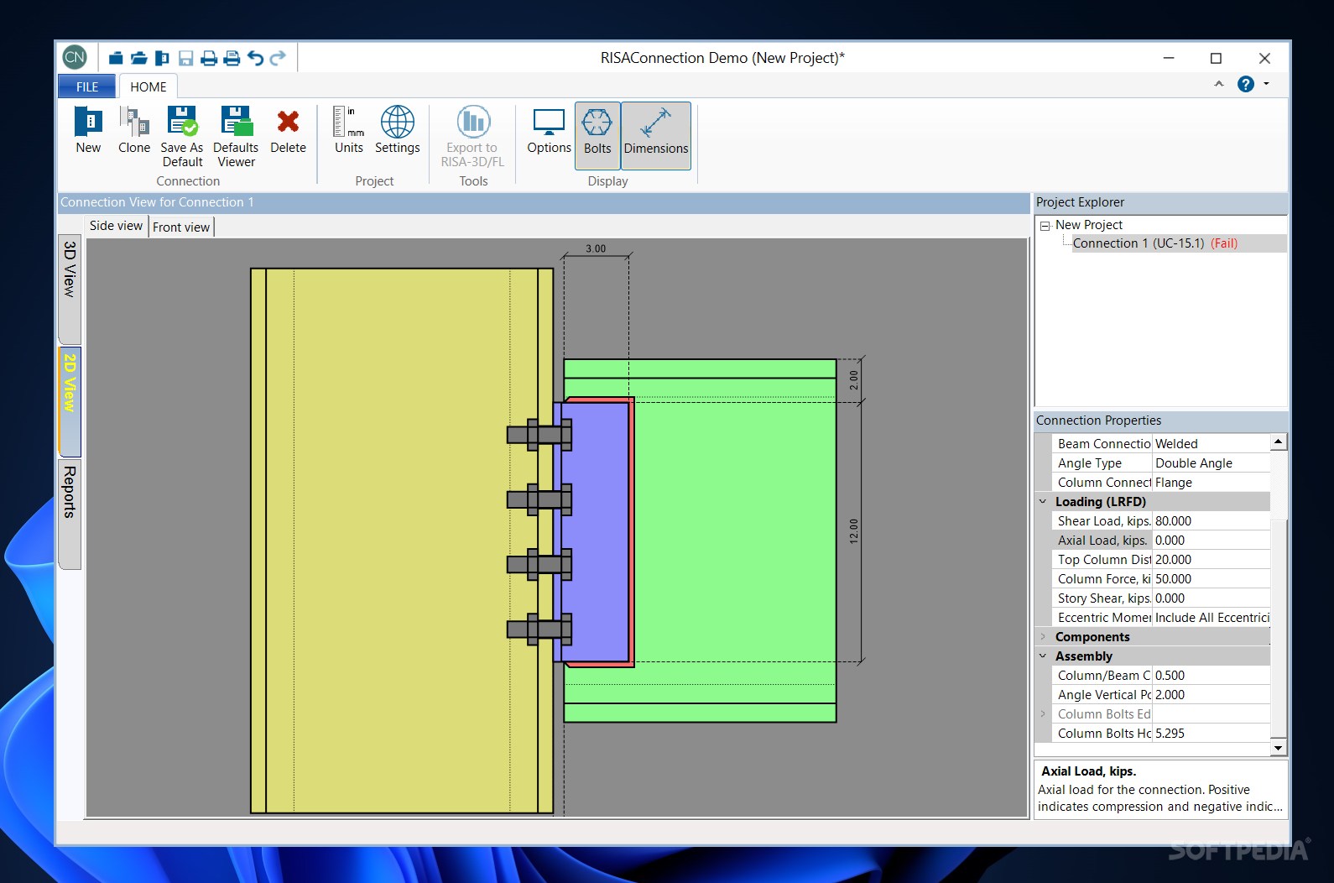Click the undo arrow icon

(x=255, y=58)
